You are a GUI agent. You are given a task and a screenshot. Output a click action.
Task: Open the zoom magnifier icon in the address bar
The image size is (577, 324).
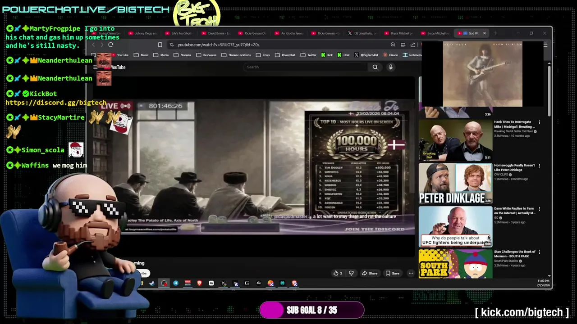coord(393,45)
